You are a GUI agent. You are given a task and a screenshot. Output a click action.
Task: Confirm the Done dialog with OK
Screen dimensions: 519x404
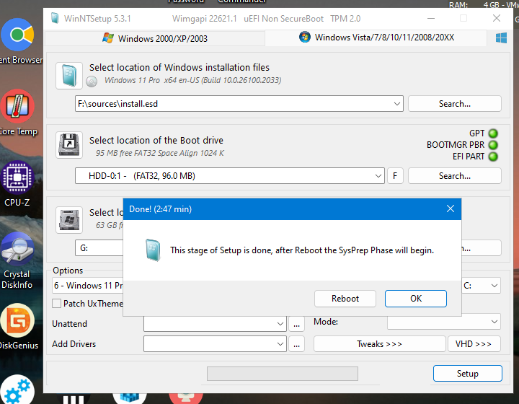[x=416, y=299]
